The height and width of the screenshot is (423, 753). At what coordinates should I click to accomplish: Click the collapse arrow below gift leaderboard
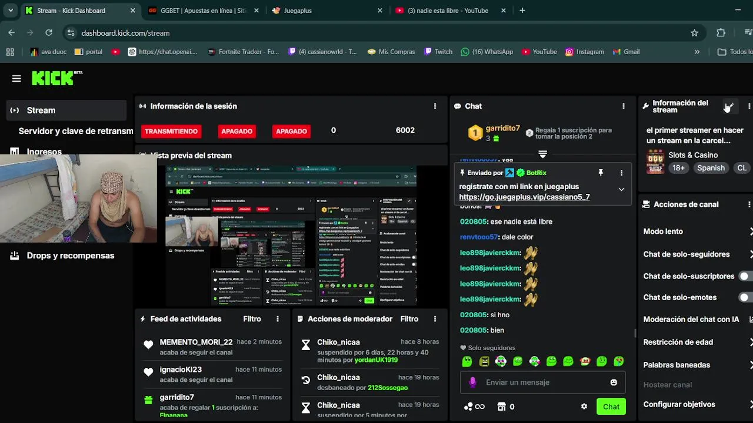542,154
